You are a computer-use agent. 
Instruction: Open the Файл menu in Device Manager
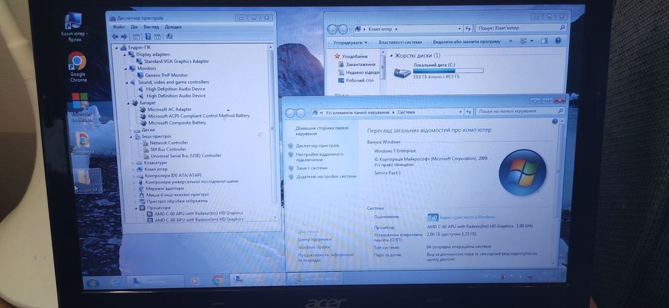tap(119, 27)
